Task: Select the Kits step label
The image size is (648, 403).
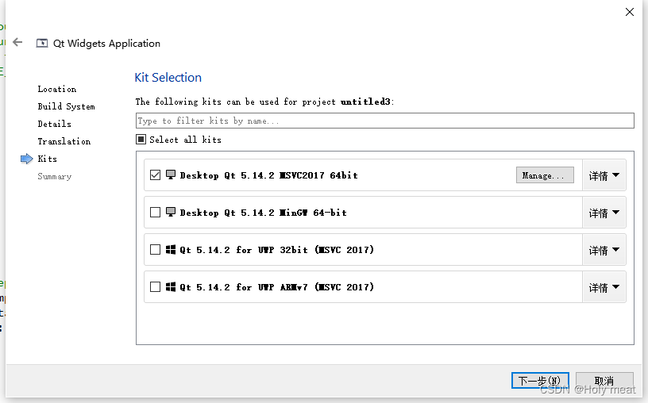Action: [x=47, y=159]
